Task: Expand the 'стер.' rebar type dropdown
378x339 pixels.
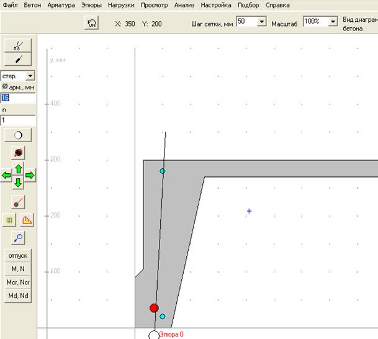Action: [30, 76]
